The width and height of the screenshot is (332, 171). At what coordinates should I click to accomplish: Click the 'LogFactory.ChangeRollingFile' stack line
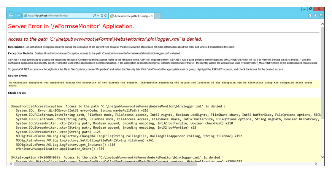[129, 136]
